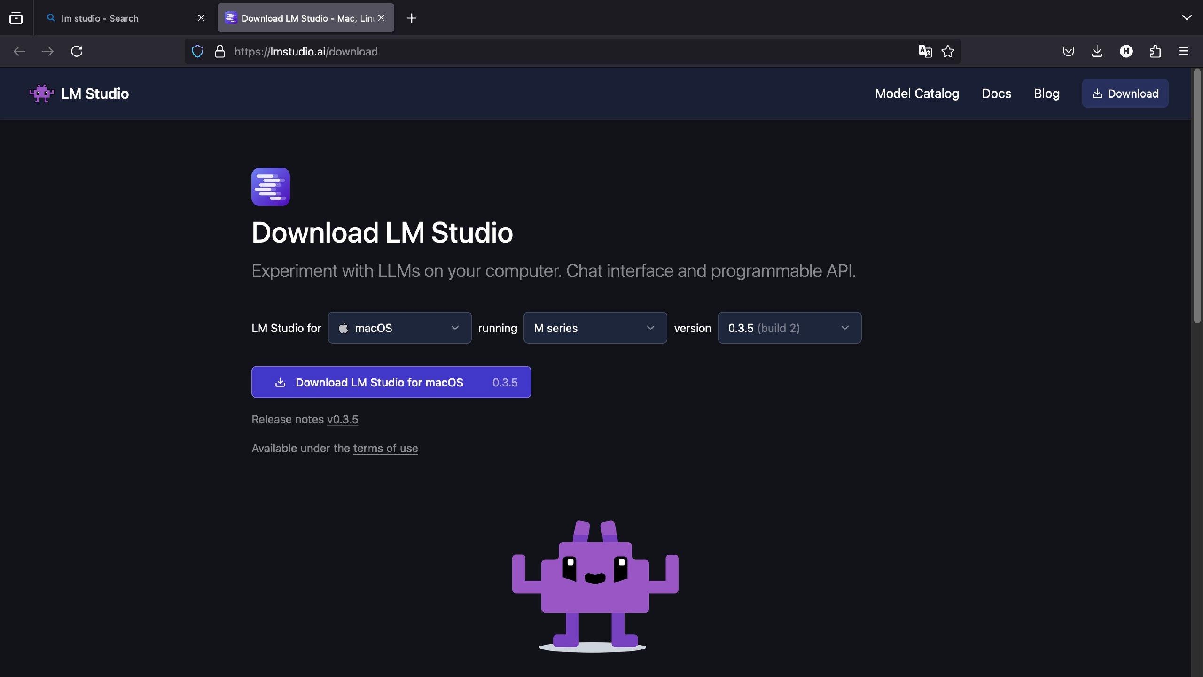Open the Model Catalog nav item
This screenshot has height=677, width=1203.
click(x=916, y=94)
